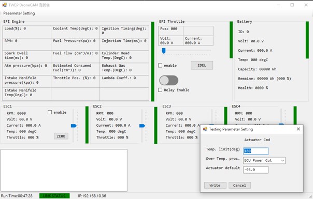Click the Lambda Coeff.: 0 cell
Screen dimensions: 313x199
(x=124, y=81)
